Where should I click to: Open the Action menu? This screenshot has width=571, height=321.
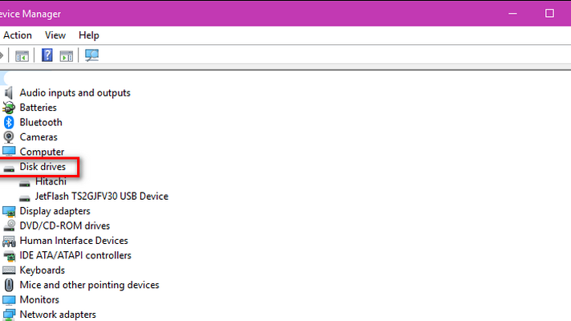[18, 35]
